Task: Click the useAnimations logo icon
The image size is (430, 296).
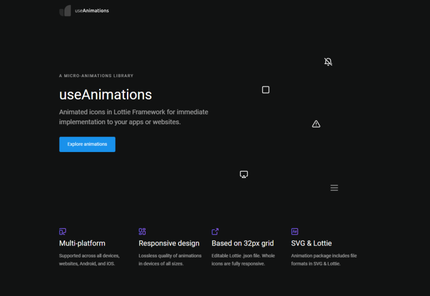Action: 65,11
